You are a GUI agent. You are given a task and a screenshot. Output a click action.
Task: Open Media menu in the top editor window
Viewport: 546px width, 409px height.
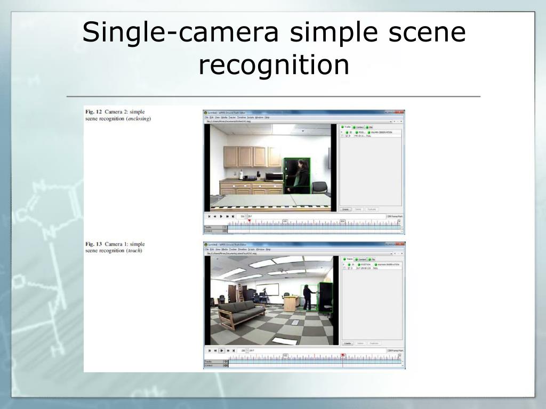tap(224, 118)
